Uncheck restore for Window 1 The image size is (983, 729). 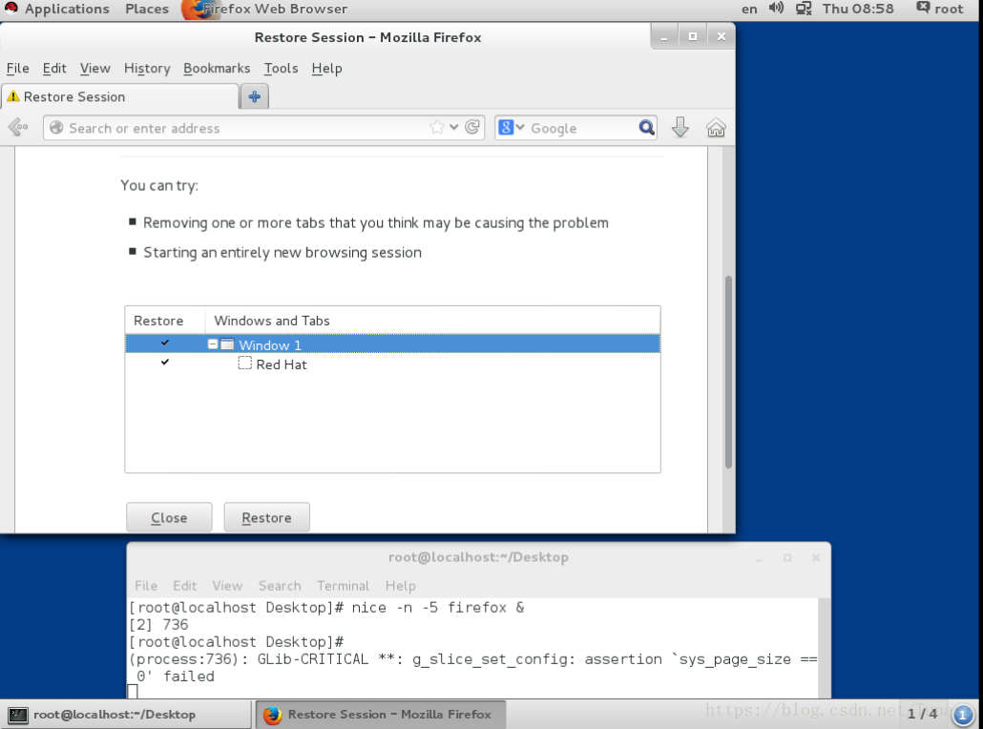pyautogui.click(x=165, y=343)
